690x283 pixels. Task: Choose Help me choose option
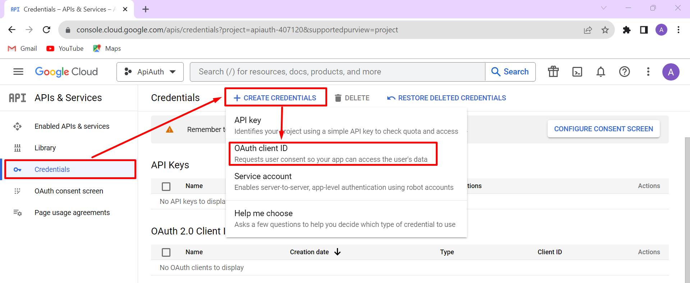pos(346,219)
